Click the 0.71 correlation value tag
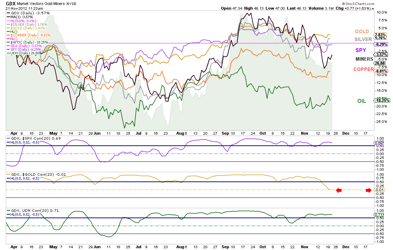This screenshot has height=250, width=393. (x=379, y=215)
